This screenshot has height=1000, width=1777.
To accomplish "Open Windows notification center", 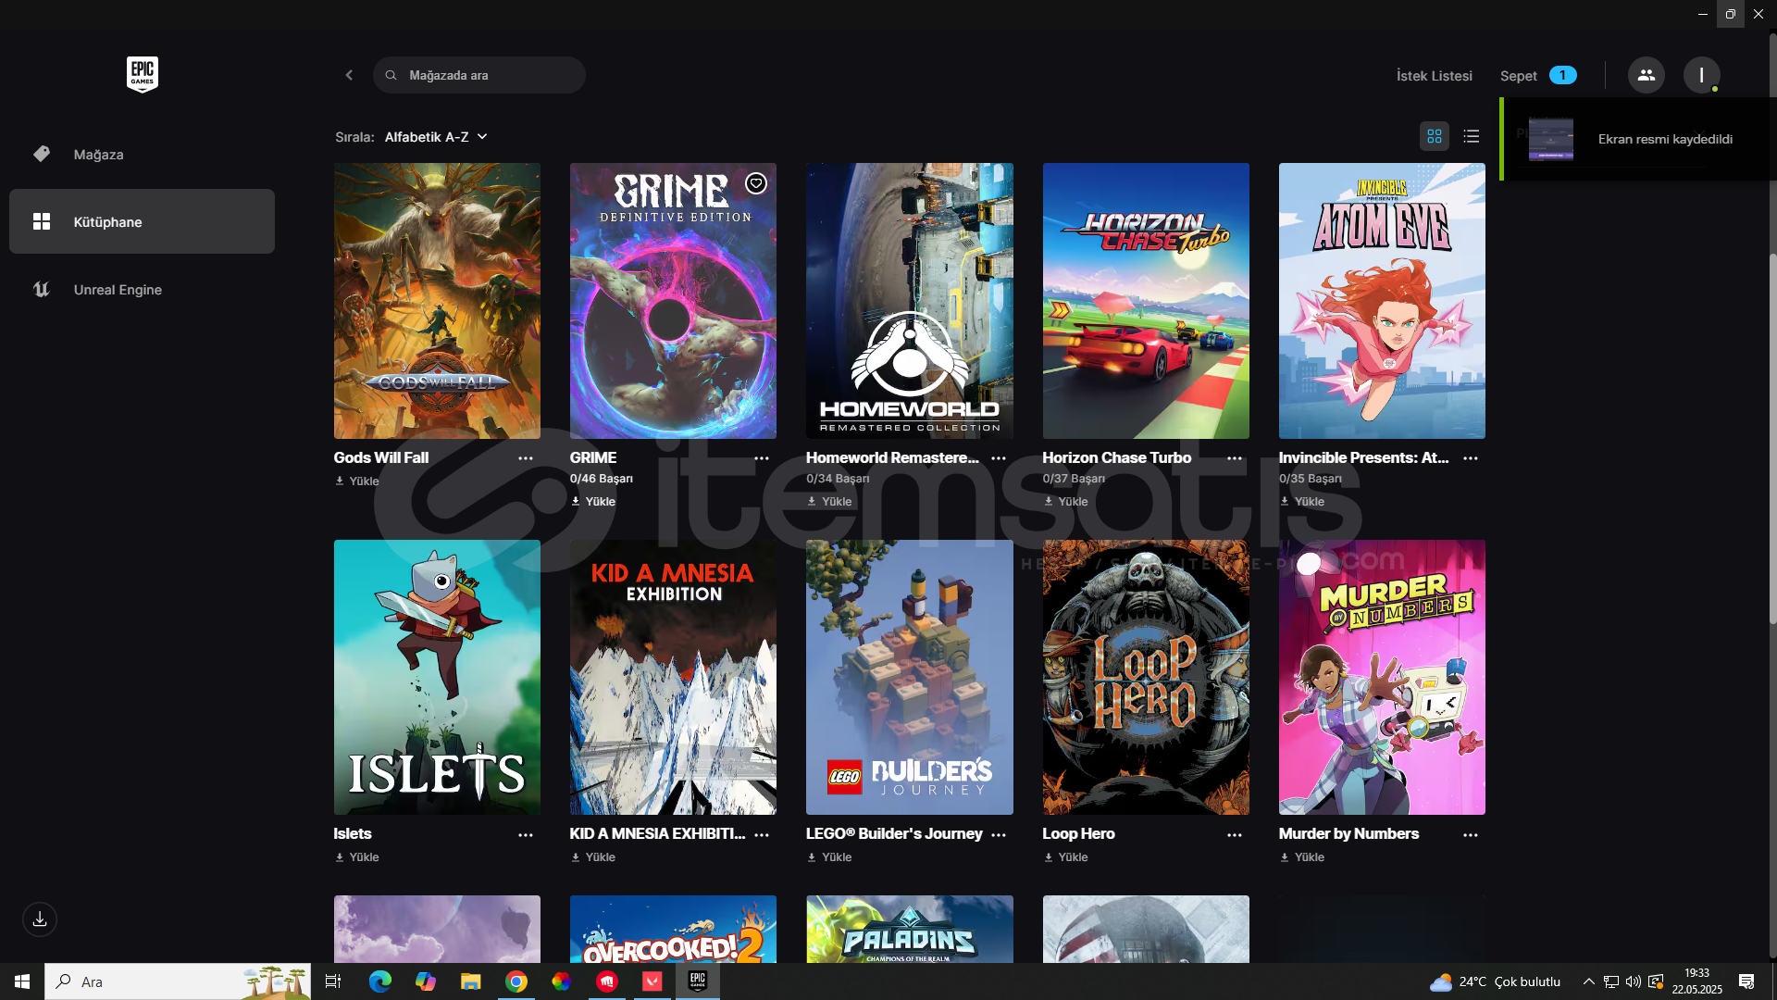I will click(1746, 981).
